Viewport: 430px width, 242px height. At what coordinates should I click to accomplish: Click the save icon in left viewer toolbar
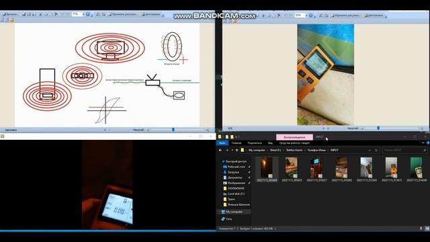24,14
